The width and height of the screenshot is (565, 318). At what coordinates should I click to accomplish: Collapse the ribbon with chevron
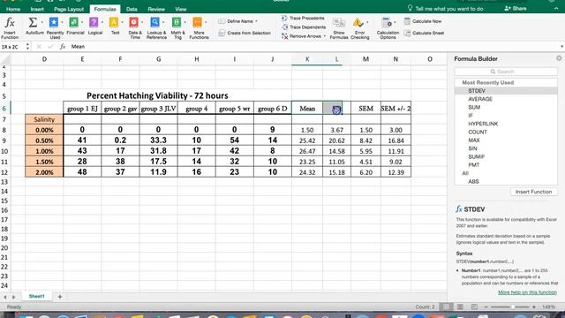pyautogui.click(x=556, y=8)
